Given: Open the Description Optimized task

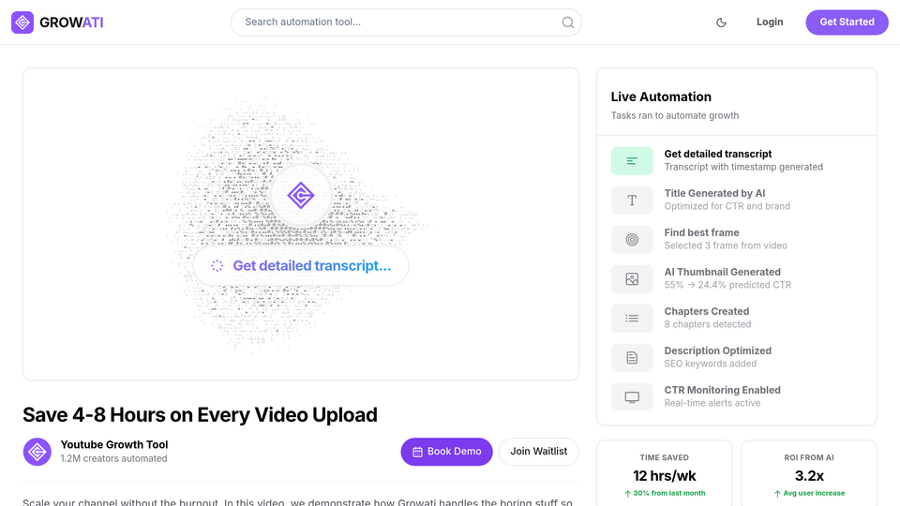Looking at the screenshot, I should 737,357.
